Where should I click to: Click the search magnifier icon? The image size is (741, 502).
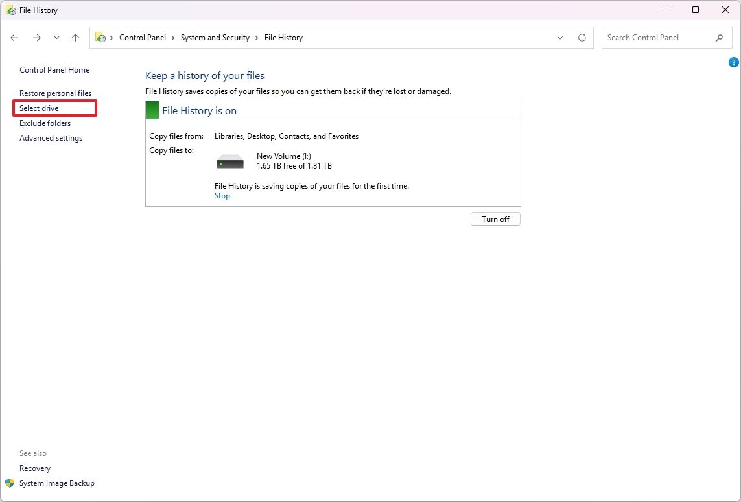[x=720, y=38]
